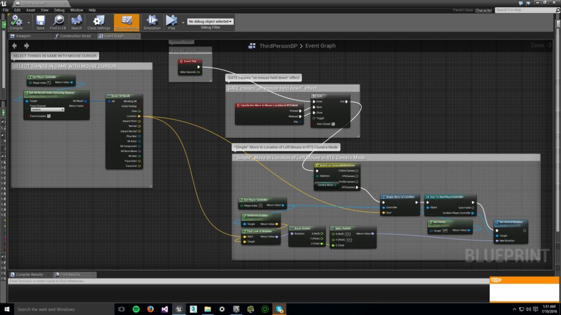Open the Character parent class link
The width and height of the screenshot is (561, 315).
pos(483,10)
